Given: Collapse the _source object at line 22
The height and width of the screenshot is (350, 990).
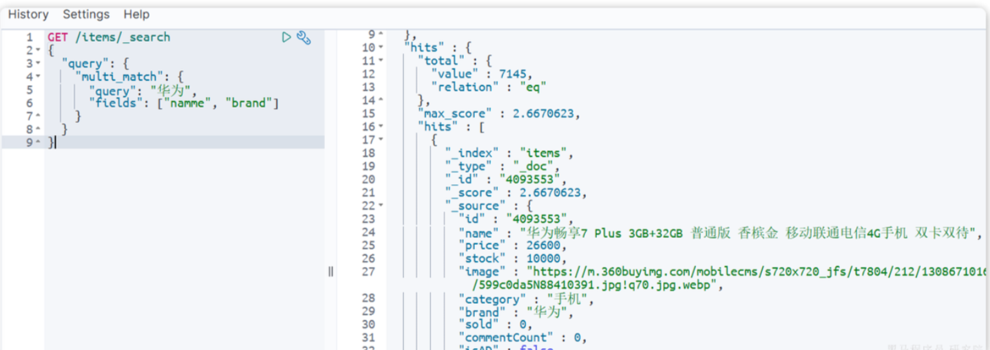Looking at the screenshot, I should click(x=381, y=206).
